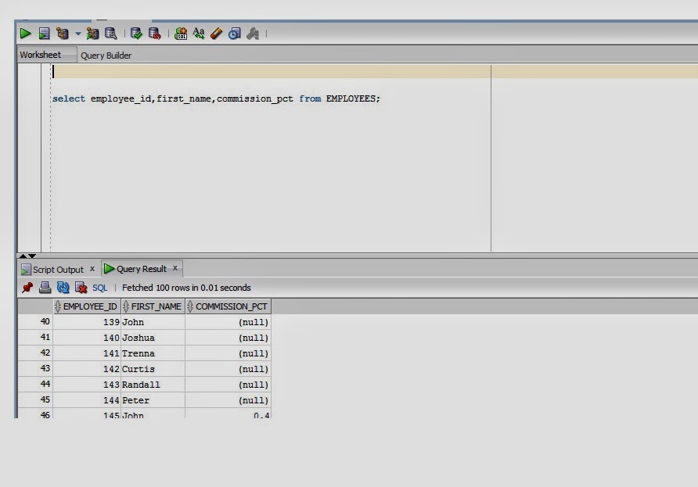Image resolution: width=698 pixels, height=487 pixels.
Task: Change case with the Aa To Upper/Lower icon
Action: point(200,34)
